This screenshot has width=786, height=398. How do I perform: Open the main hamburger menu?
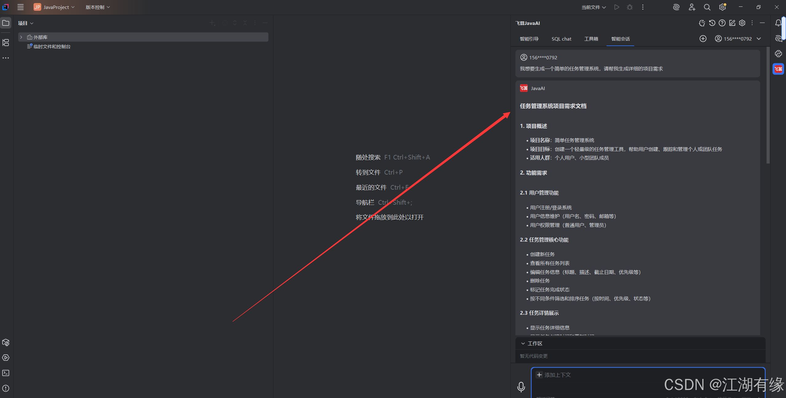[20, 7]
